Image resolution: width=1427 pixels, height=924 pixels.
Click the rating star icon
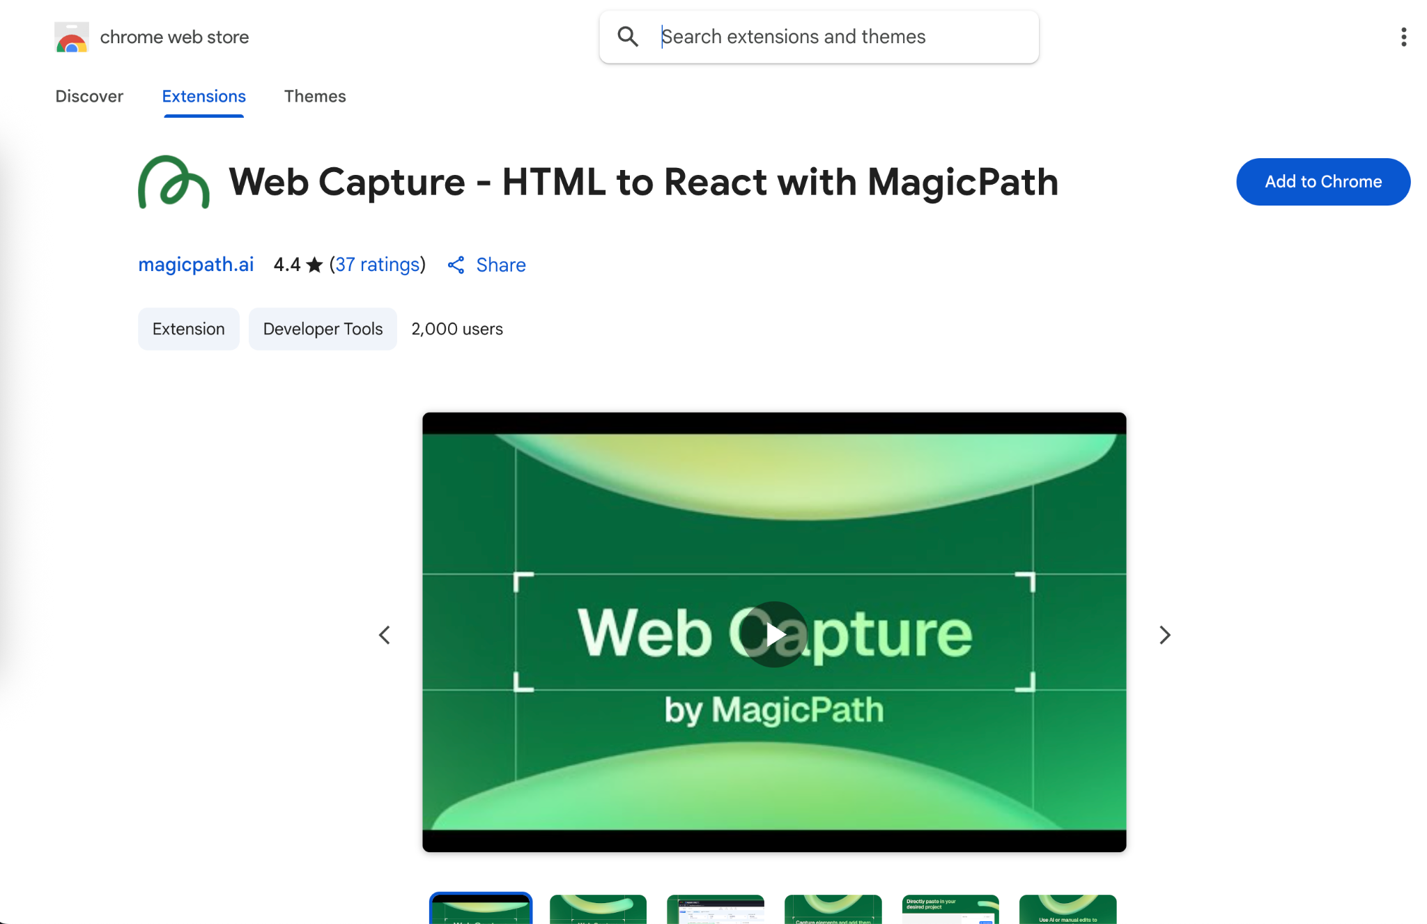click(314, 265)
